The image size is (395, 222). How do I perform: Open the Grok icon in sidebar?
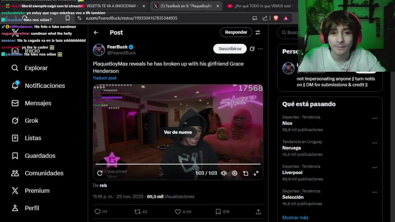point(15,121)
